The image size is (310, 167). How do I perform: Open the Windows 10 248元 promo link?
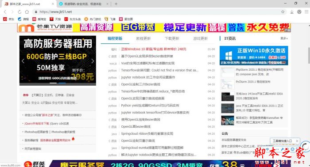click(x=154, y=49)
